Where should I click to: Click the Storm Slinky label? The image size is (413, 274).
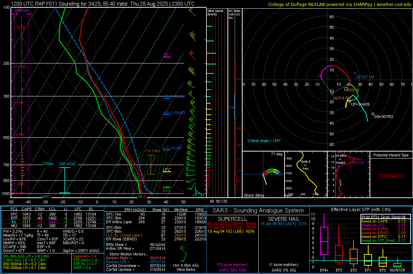tap(254, 195)
